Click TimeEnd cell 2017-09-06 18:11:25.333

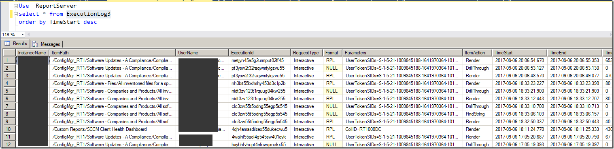pos(575,129)
